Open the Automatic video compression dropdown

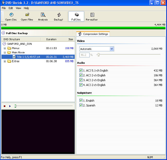pyautogui.click(x=112, y=49)
